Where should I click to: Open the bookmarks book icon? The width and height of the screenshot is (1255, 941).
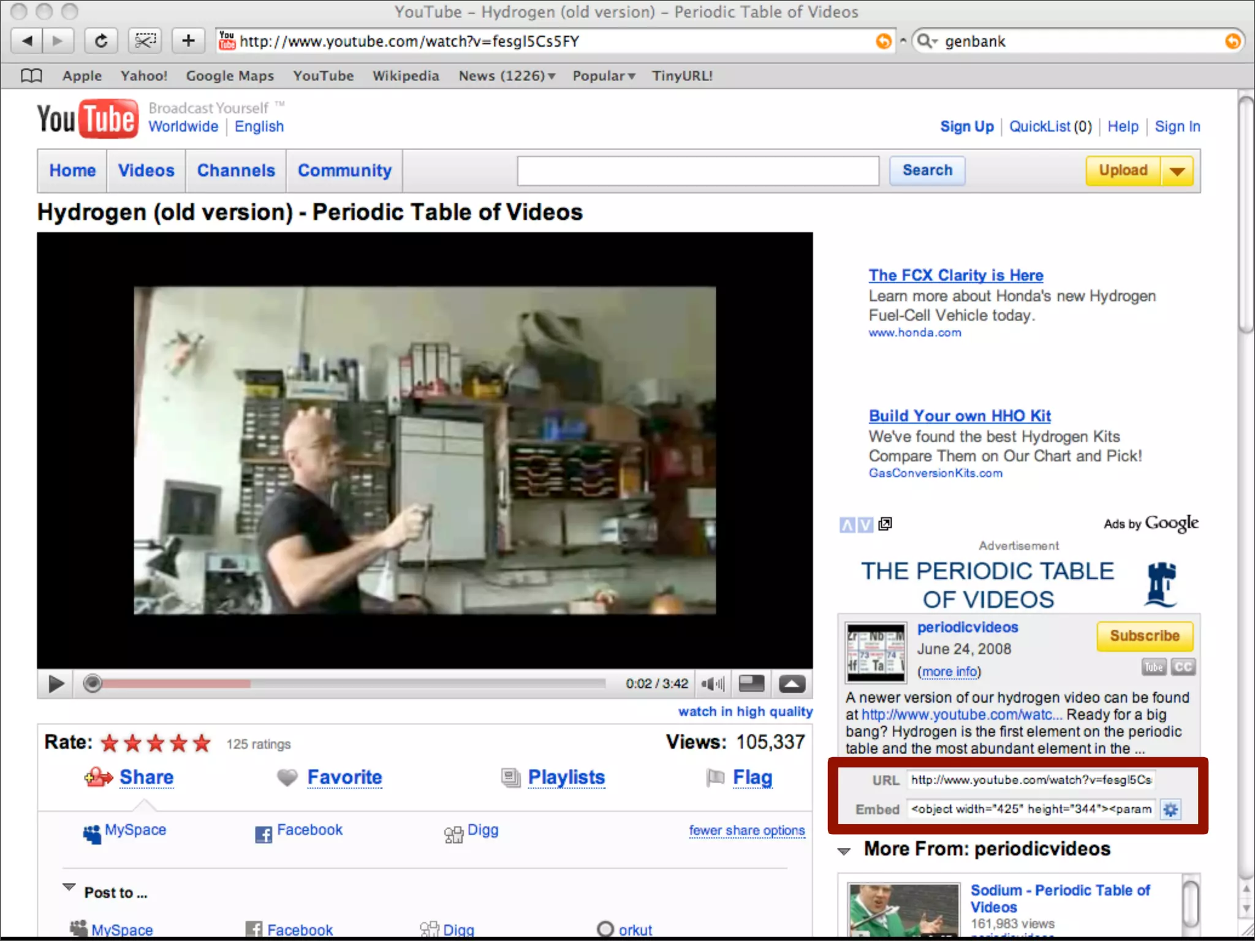(31, 76)
